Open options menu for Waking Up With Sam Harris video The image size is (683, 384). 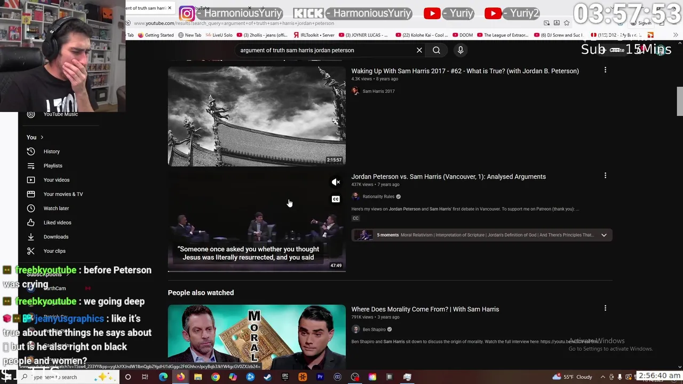tap(605, 70)
